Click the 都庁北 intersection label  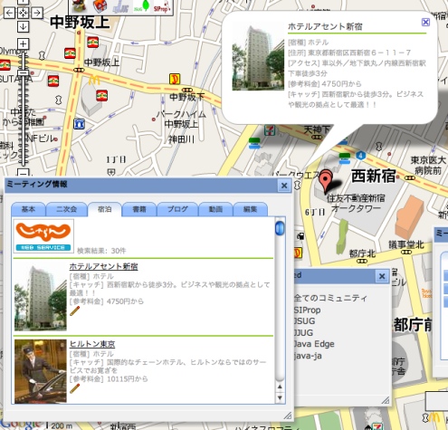click(362, 253)
